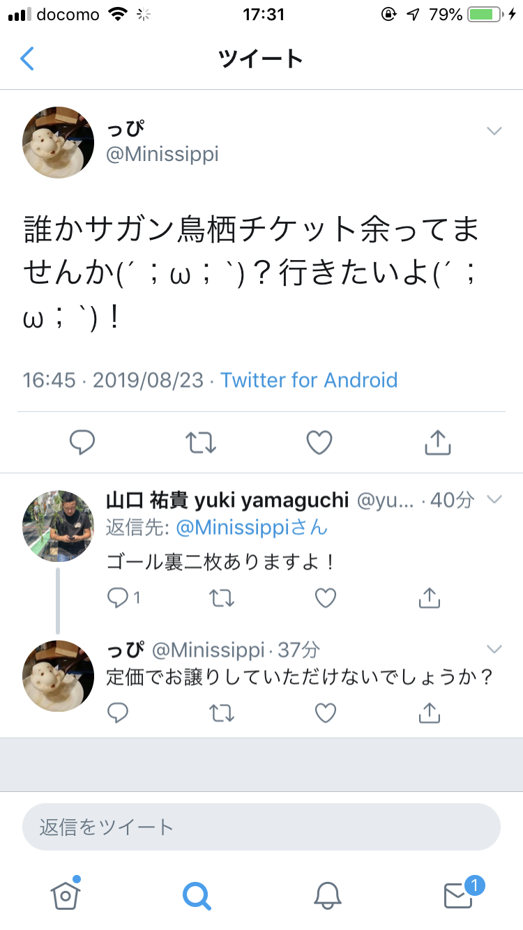Like っぴ's 定価 reply tweet

[326, 712]
